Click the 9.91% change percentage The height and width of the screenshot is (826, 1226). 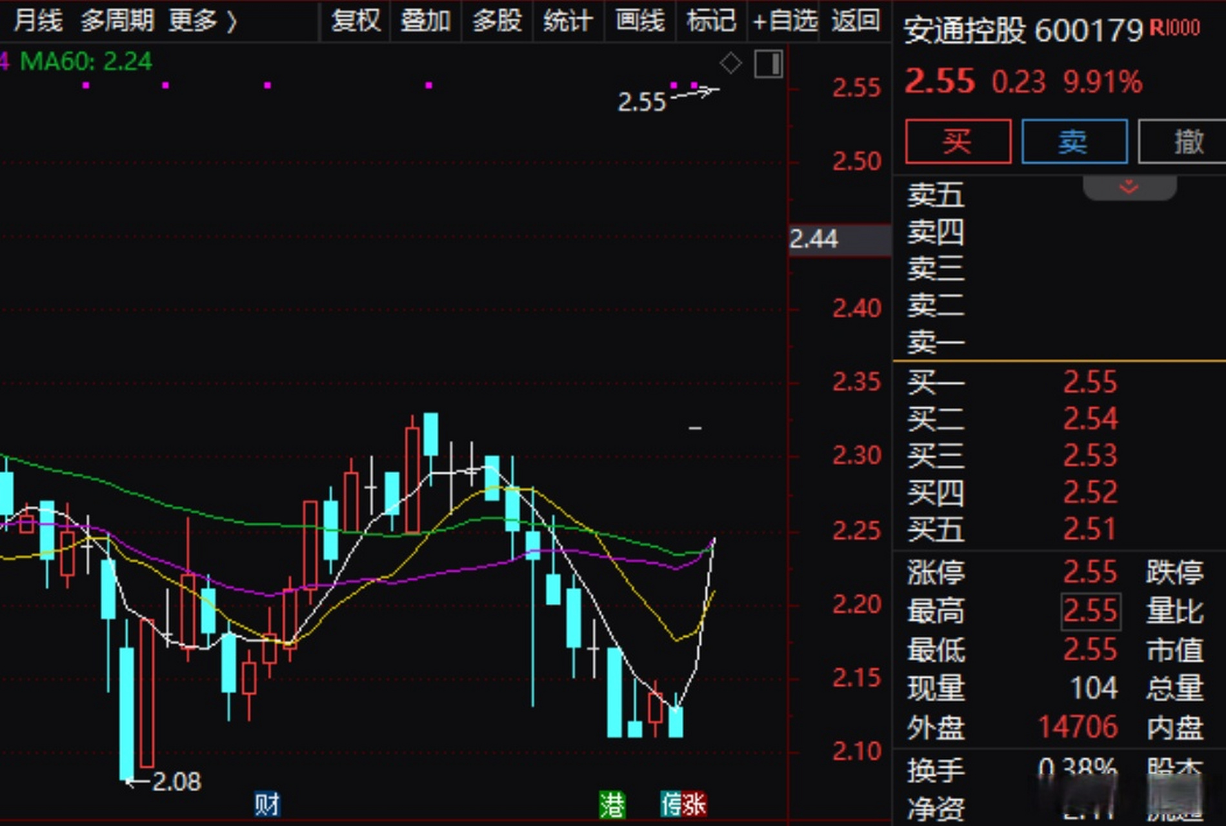coord(1102,82)
